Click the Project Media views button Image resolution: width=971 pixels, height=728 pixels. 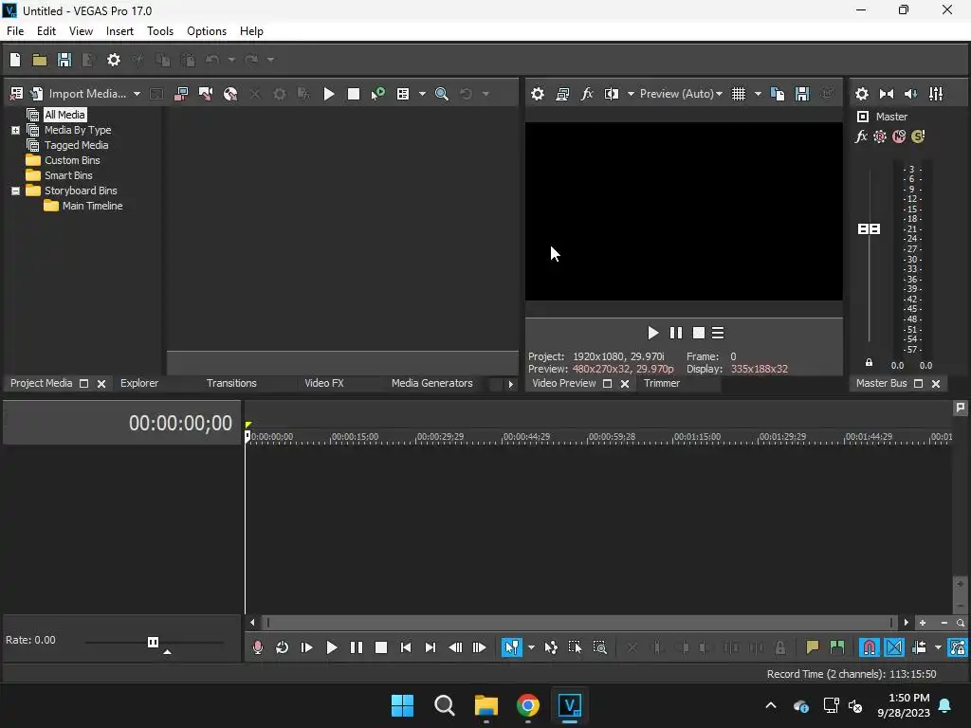pos(402,94)
